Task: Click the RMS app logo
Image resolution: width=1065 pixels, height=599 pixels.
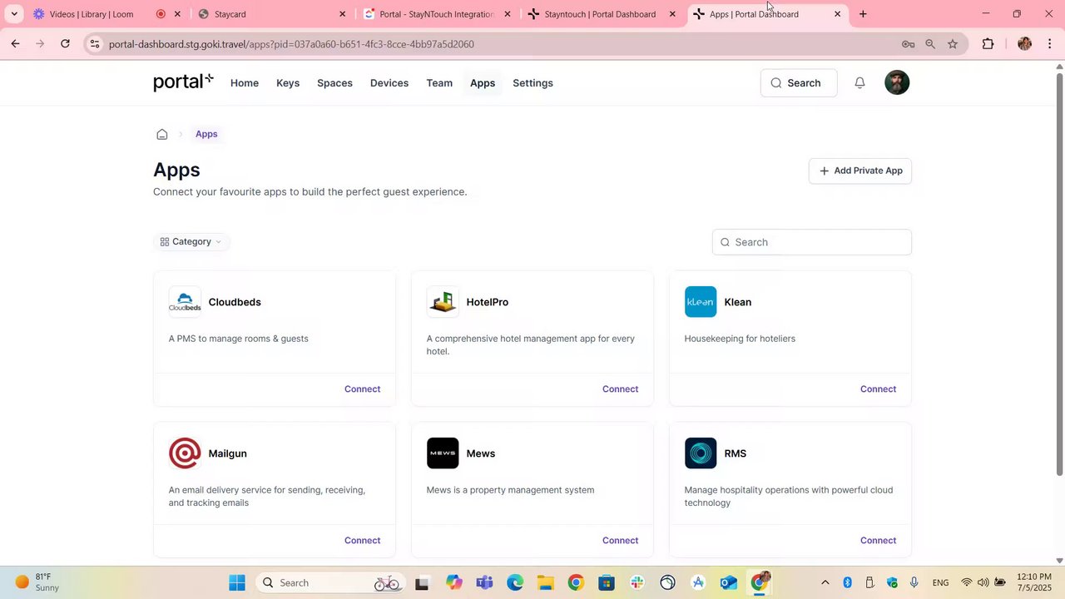Action: coord(701,453)
